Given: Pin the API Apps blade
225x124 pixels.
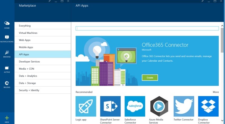Looking at the screenshot, I should coord(203,1).
